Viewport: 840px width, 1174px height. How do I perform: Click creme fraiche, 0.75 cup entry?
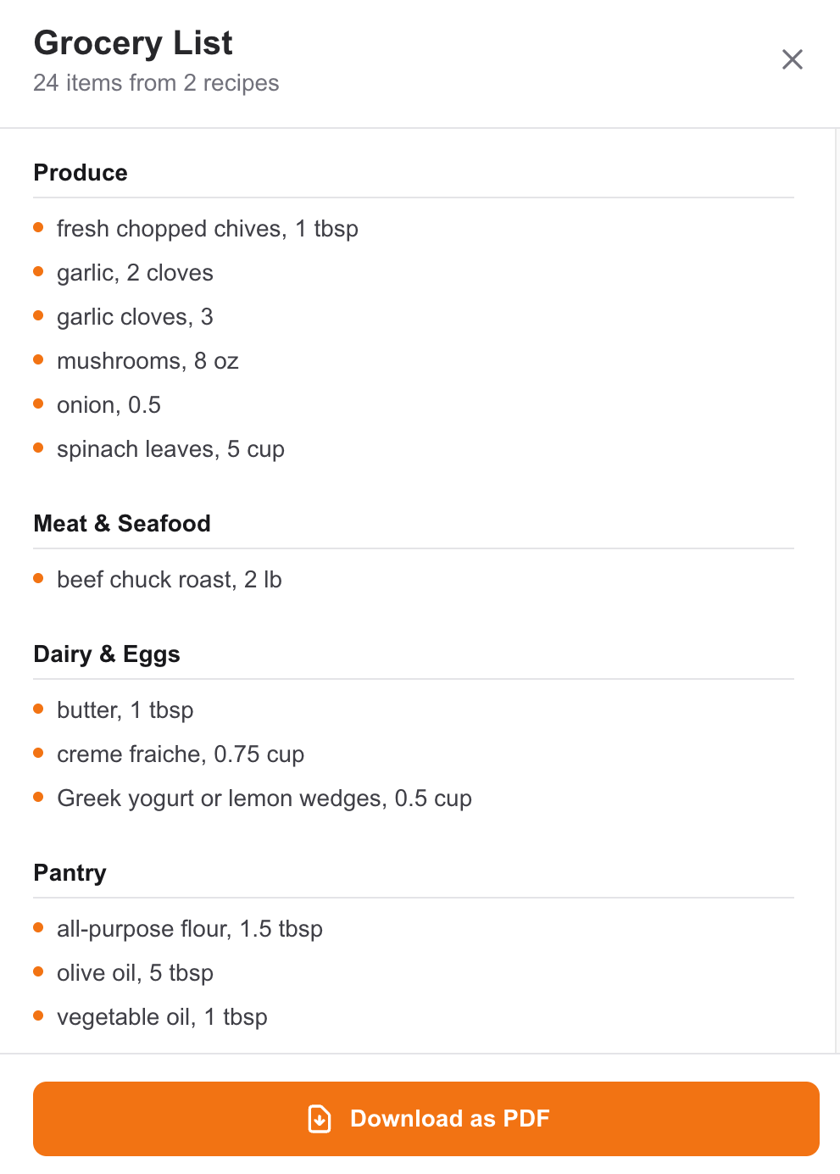click(x=180, y=754)
